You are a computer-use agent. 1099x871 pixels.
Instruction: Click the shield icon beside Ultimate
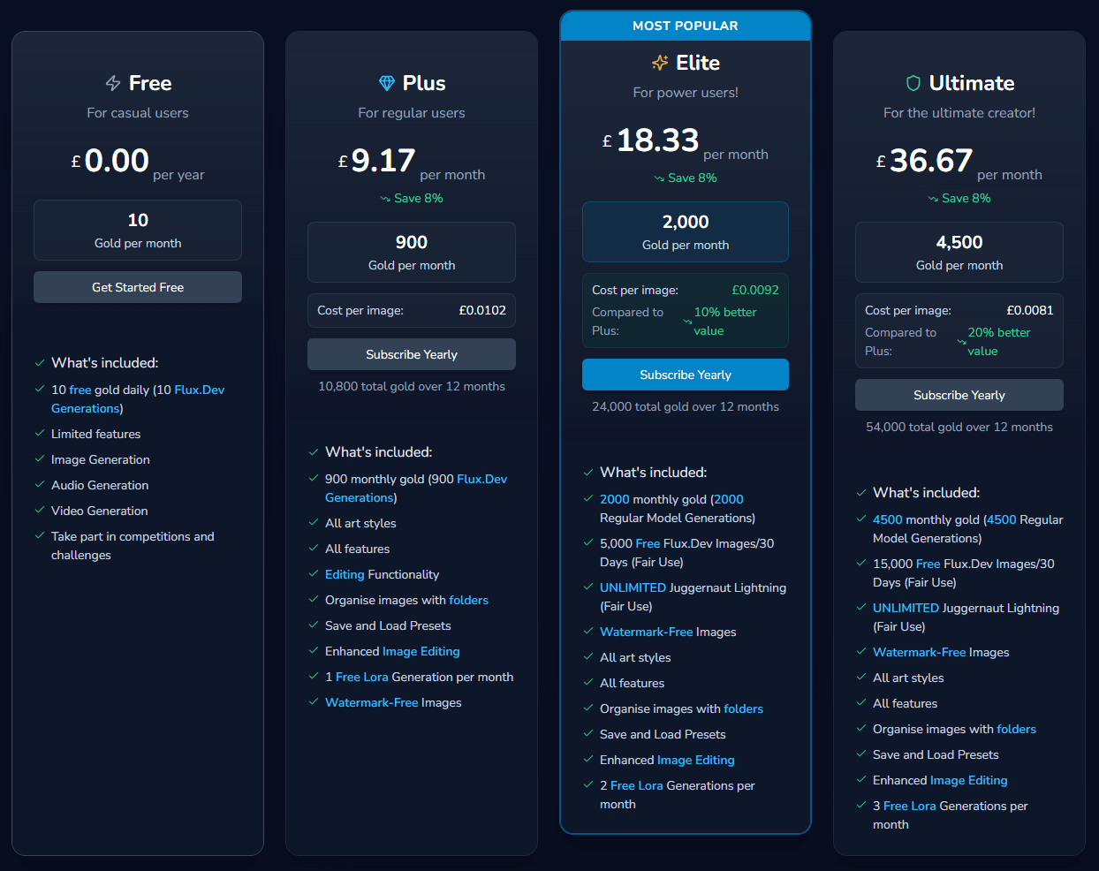pyautogui.click(x=914, y=82)
